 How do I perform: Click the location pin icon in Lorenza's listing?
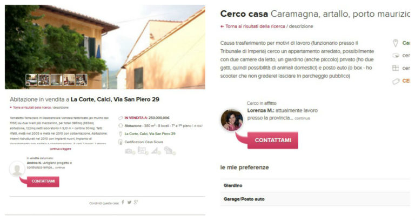coord(396,43)
